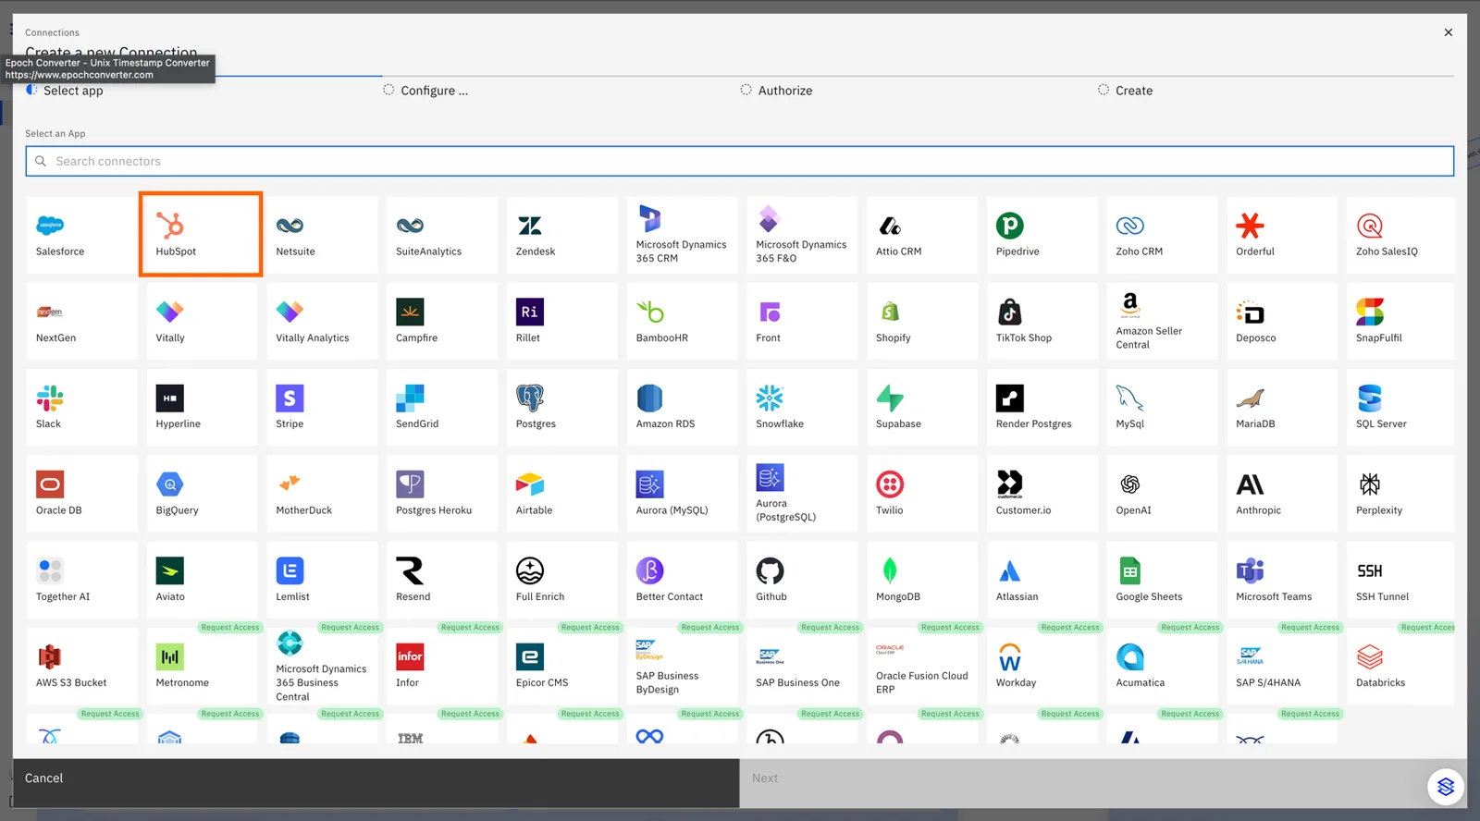Focus the Search connectors field
Viewport: 1480px width, 821px height.
(740, 161)
